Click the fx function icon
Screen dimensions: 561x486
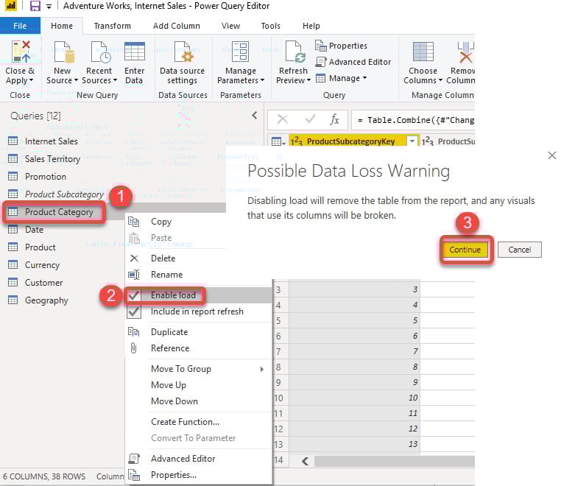(334, 119)
